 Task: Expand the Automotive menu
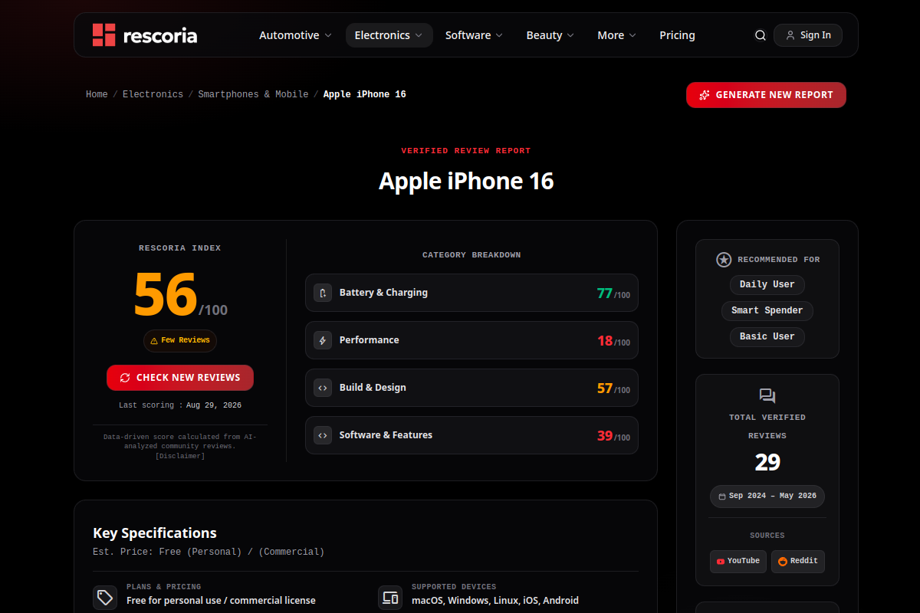295,35
